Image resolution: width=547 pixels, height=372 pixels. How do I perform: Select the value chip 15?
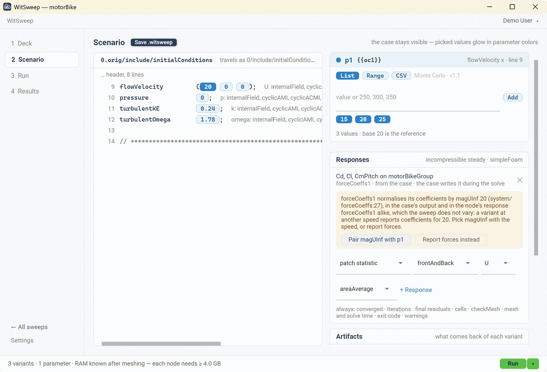click(x=344, y=119)
